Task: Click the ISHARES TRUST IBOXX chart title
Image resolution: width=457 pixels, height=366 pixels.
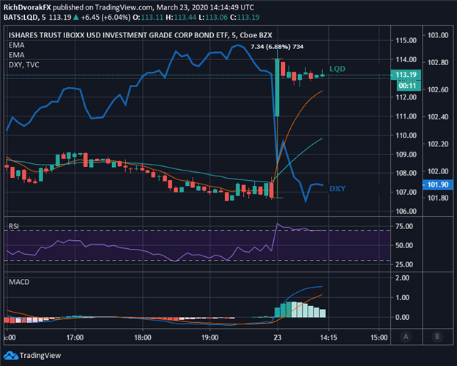Action: 141,35
